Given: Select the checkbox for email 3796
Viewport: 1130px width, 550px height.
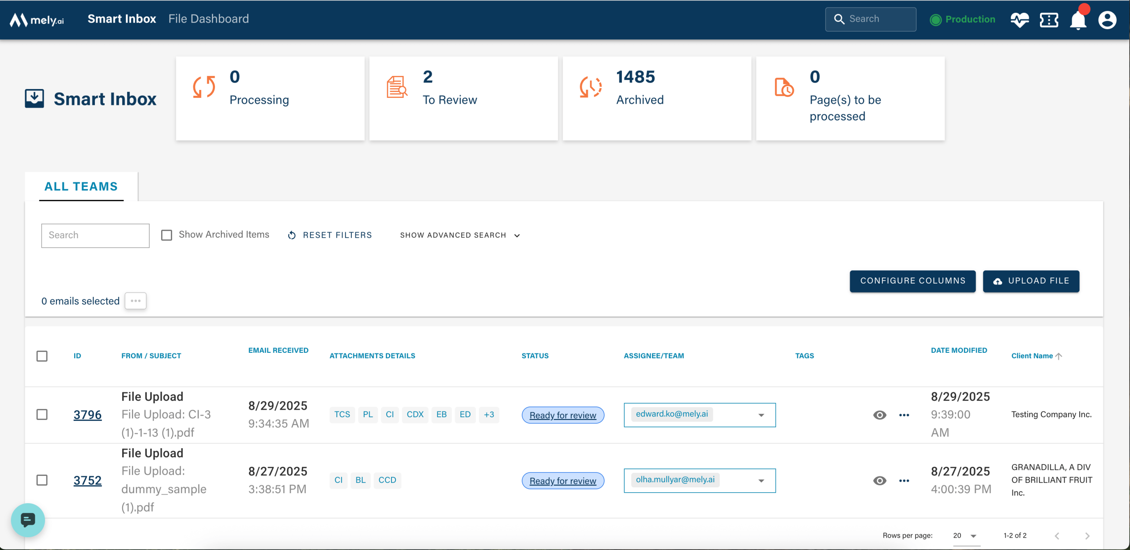Looking at the screenshot, I should click(x=42, y=415).
